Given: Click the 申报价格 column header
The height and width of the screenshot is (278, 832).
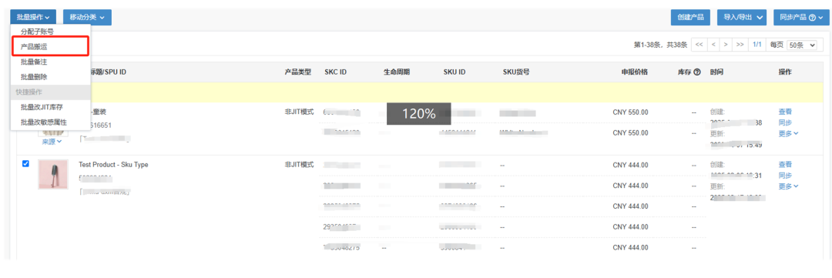Looking at the screenshot, I should pos(635,72).
